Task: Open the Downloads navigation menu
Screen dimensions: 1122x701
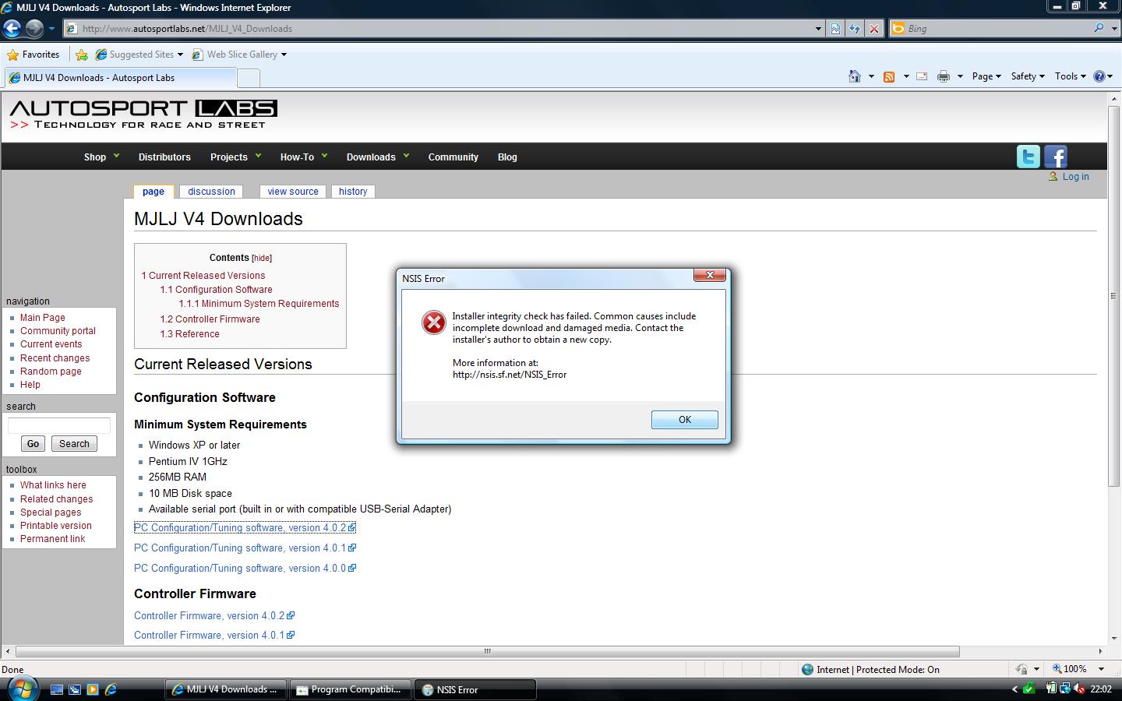Action: tap(377, 157)
